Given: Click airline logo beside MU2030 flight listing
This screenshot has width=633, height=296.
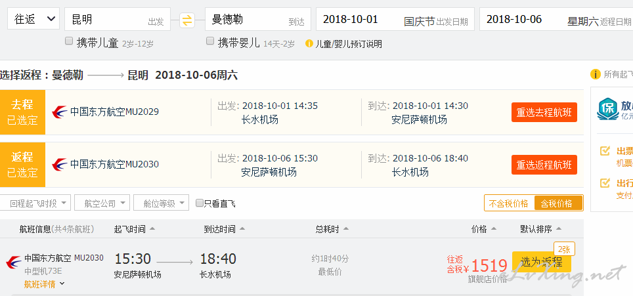Looking at the screenshot, I should [14, 263].
